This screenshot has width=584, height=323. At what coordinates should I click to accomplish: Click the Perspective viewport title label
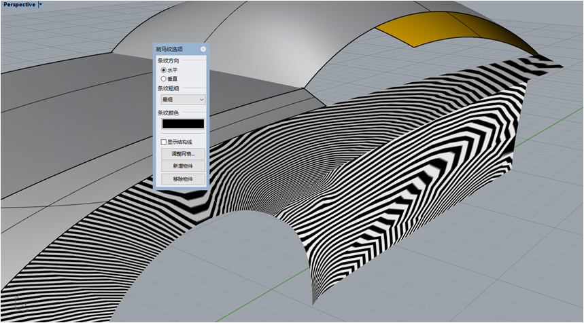[19, 5]
